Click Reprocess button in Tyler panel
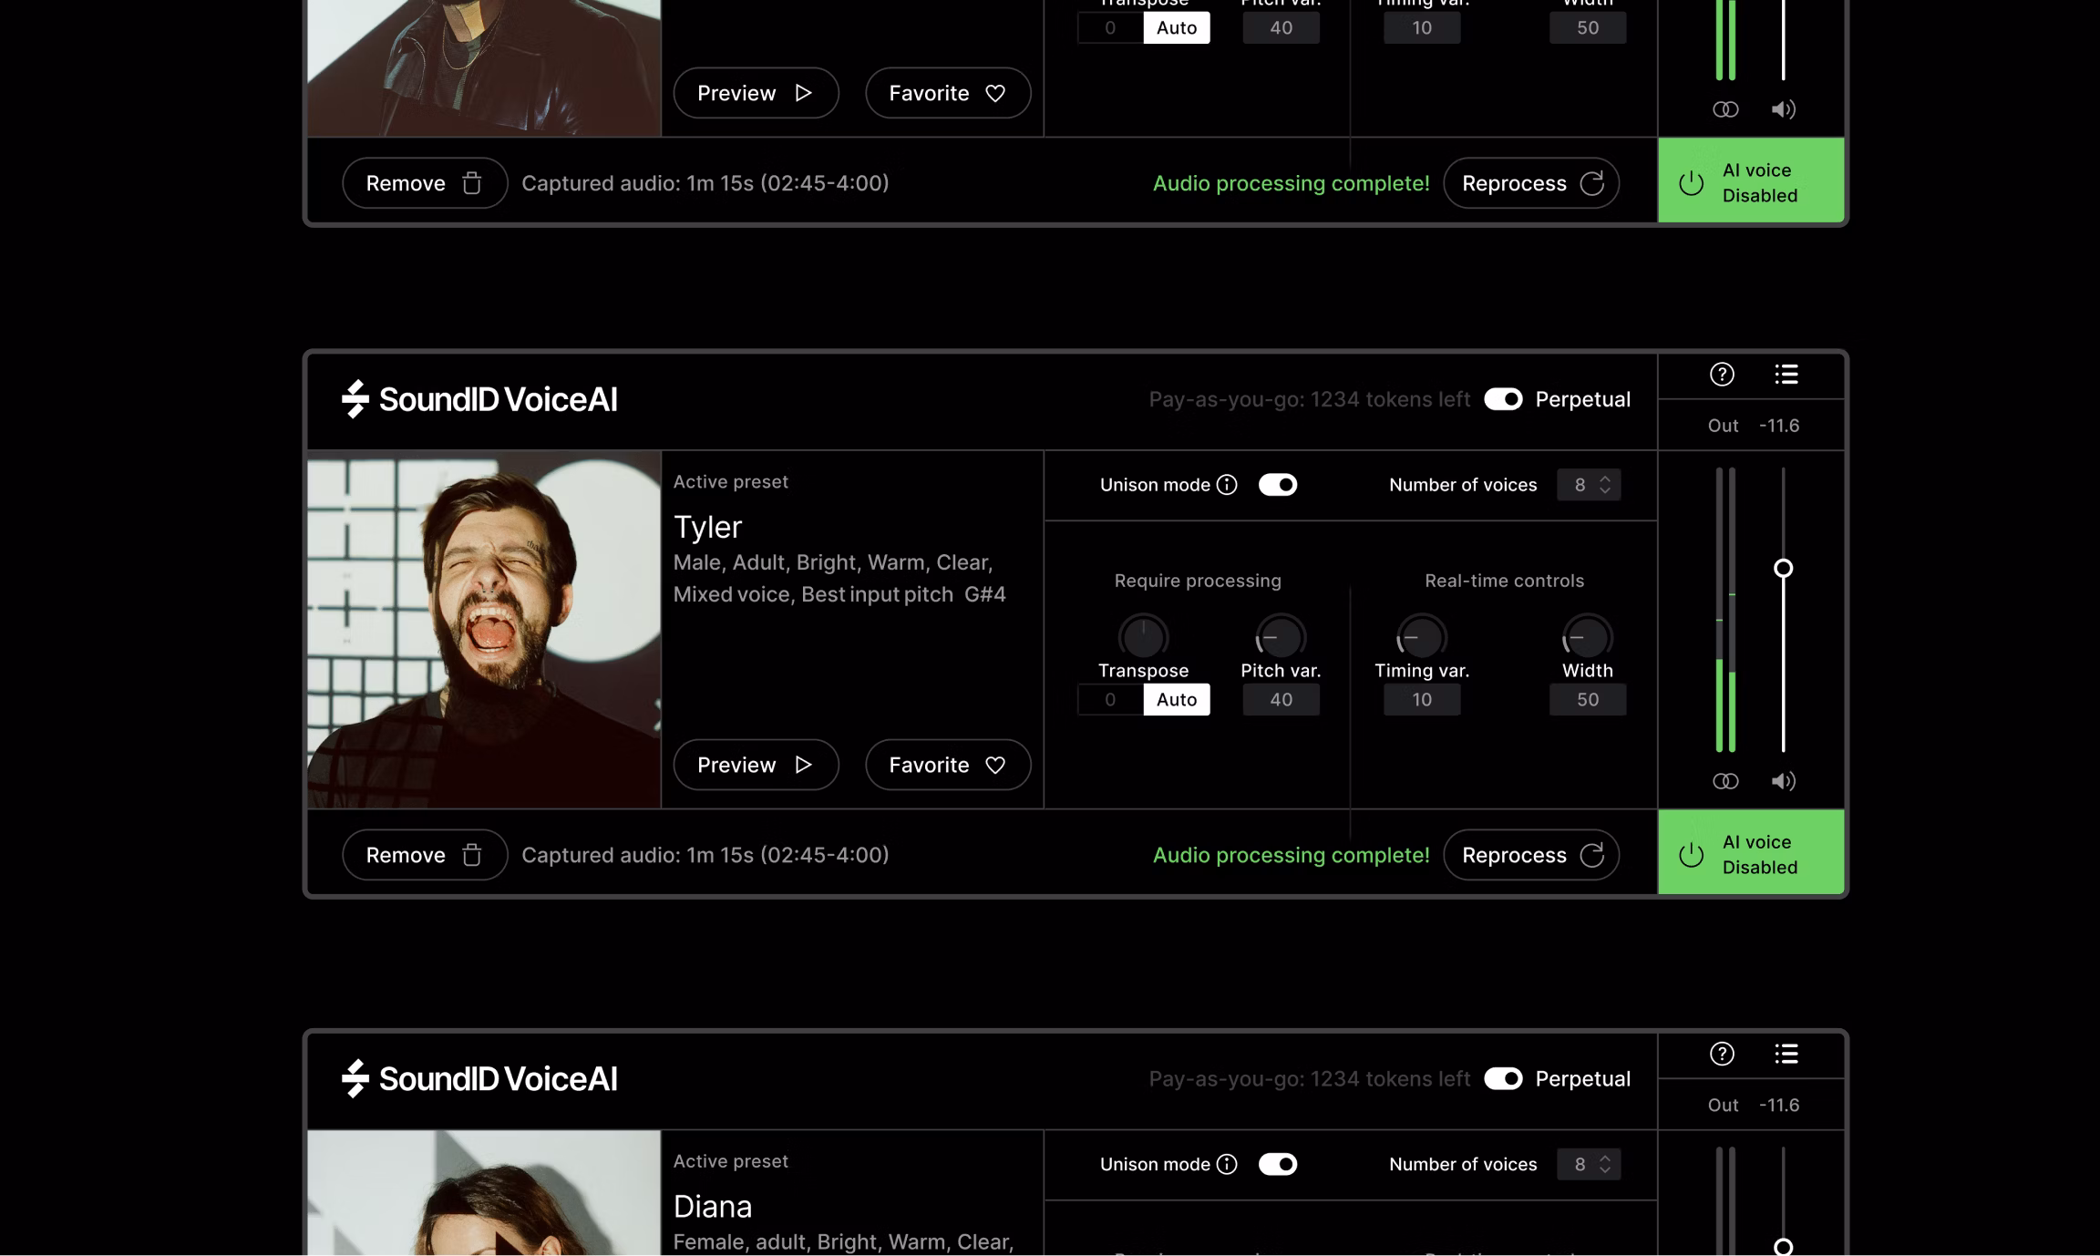 [x=1531, y=855]
